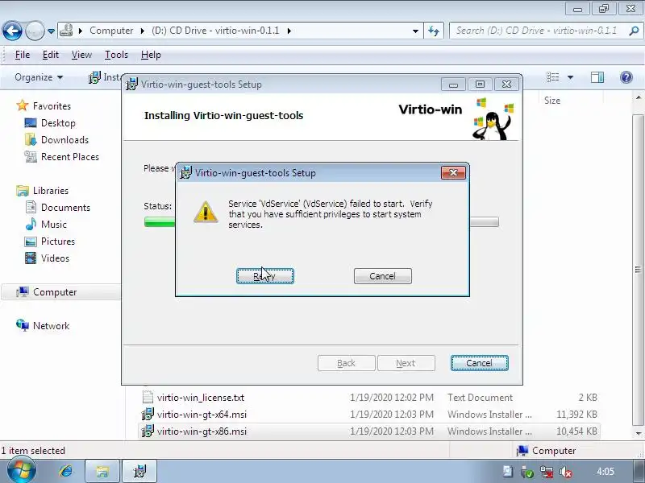Open the Tools menu
Screen dimensions: 645x483
pyautogui.click(x=116, y=55)
